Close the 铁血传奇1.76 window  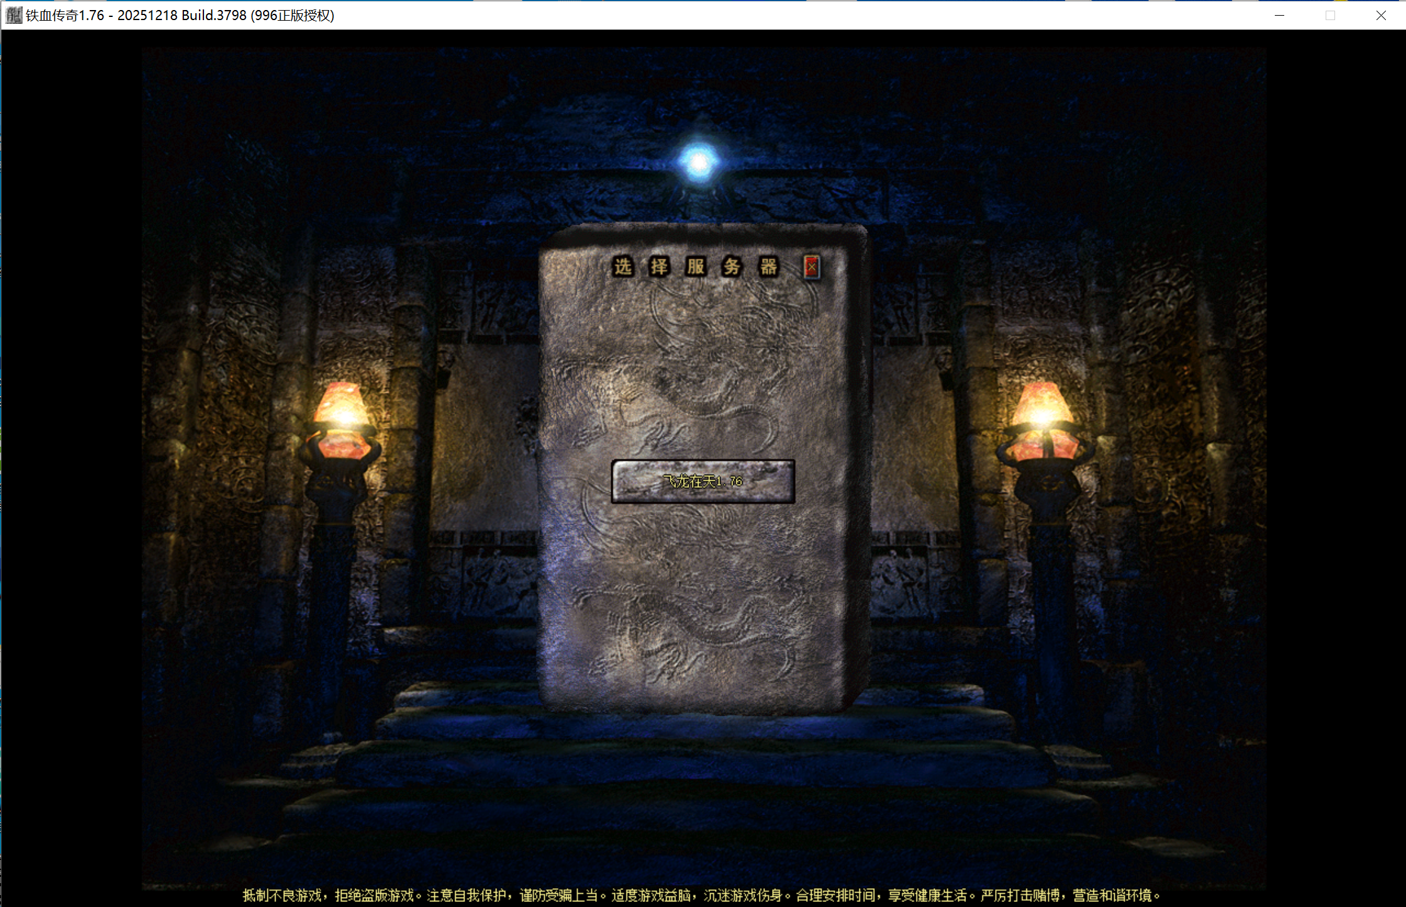(x=1381, y=15)
